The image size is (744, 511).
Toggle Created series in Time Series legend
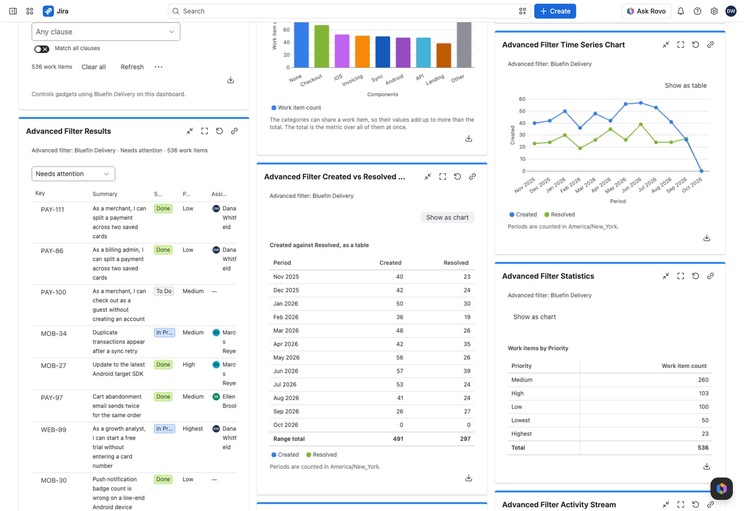(523, 215)
